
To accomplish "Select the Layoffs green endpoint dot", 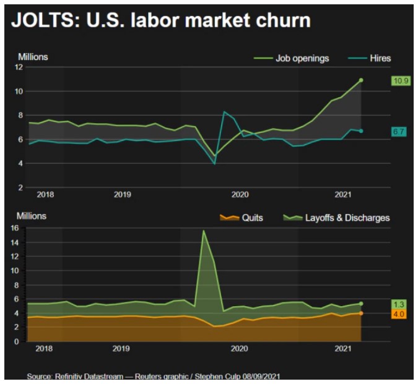I will pos(361,304).
